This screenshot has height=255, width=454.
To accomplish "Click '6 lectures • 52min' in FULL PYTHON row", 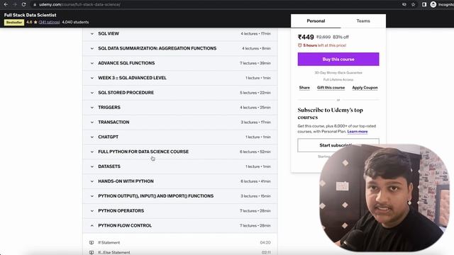I will [x=255, y=152].
